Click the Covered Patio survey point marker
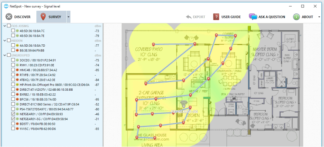Screen dimensions: 324x147 [153, 44]
